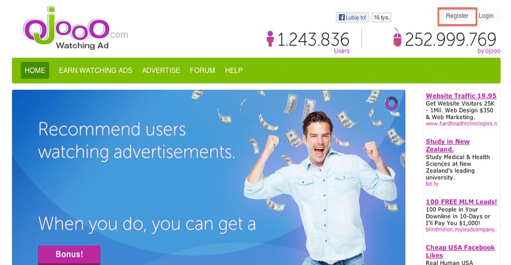
Task: Visit the Cheap USA Facebook Likes ad
Action: click(460, 251)
